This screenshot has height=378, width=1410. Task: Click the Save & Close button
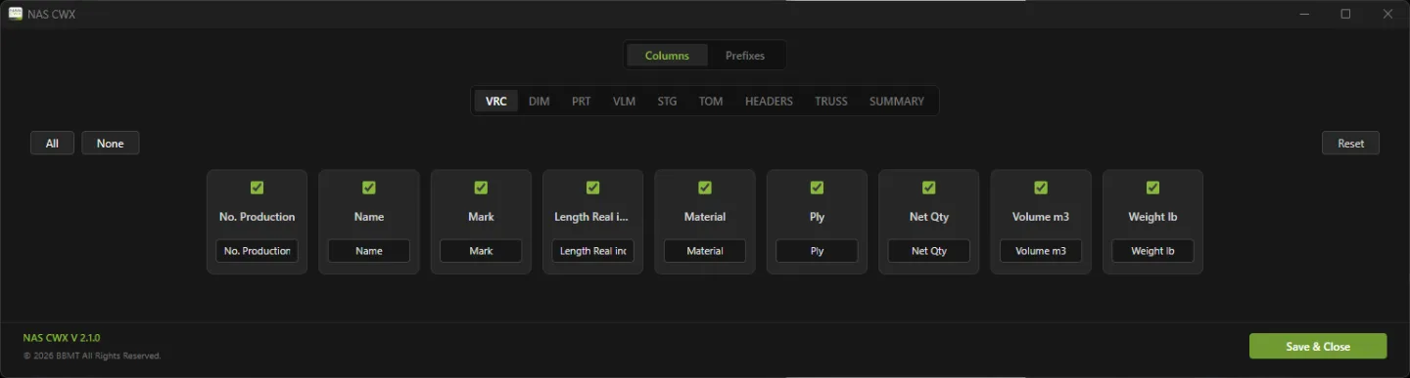point(1318,347)
